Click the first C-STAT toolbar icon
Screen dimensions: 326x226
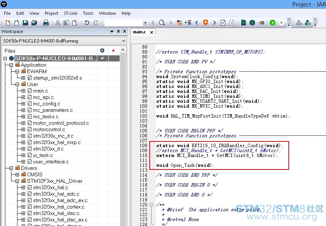299,23
